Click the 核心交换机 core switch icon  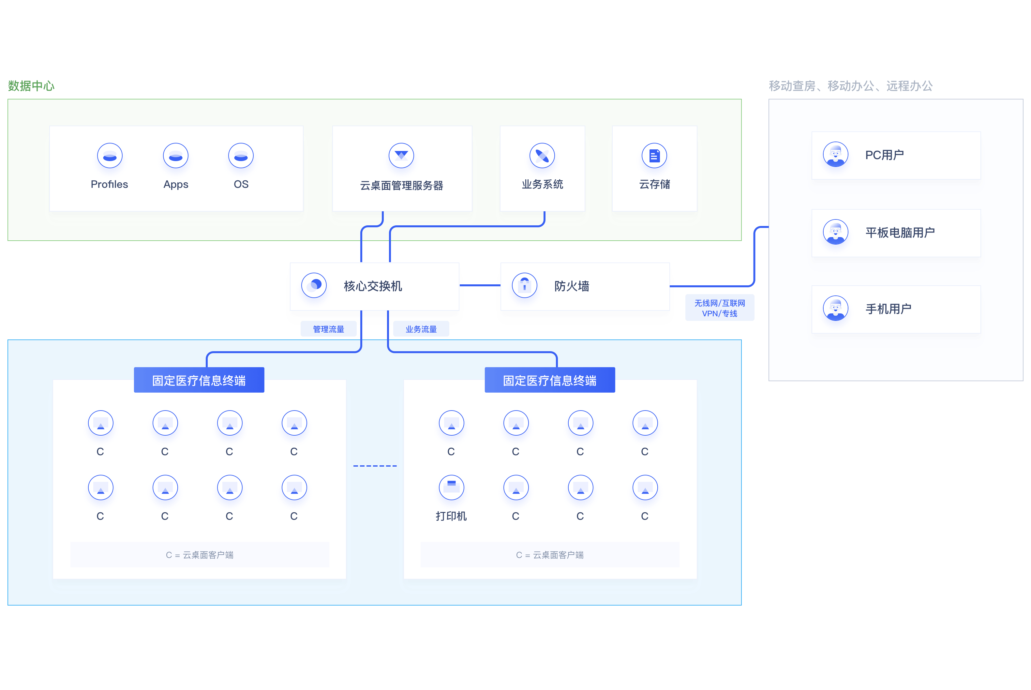tap(314, 285)
